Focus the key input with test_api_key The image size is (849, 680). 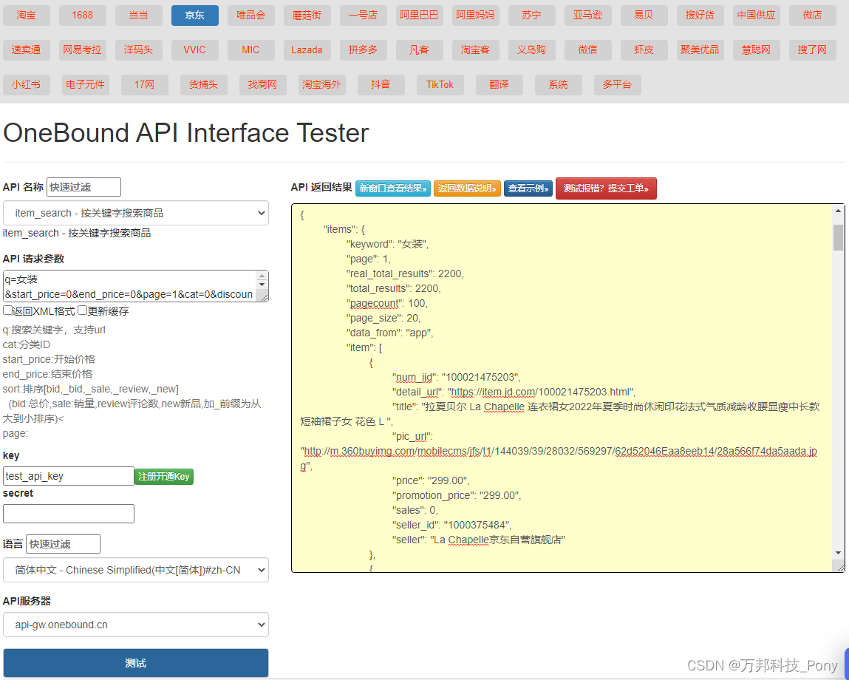point(69,476)
